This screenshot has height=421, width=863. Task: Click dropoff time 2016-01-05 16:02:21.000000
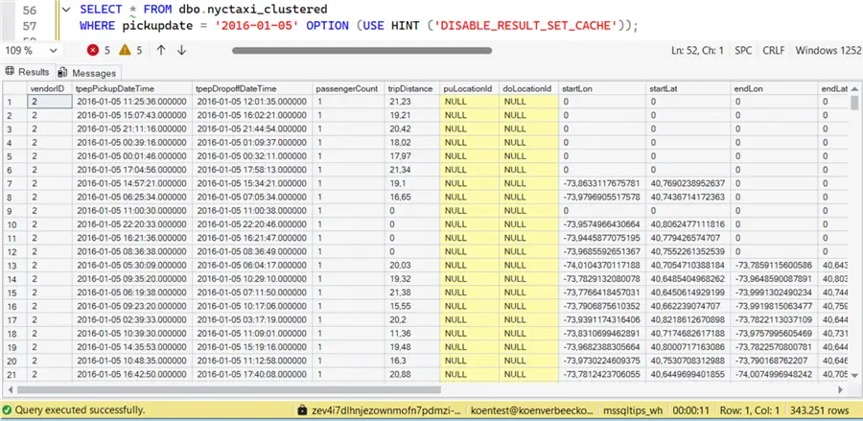click(x=252, y=115)
